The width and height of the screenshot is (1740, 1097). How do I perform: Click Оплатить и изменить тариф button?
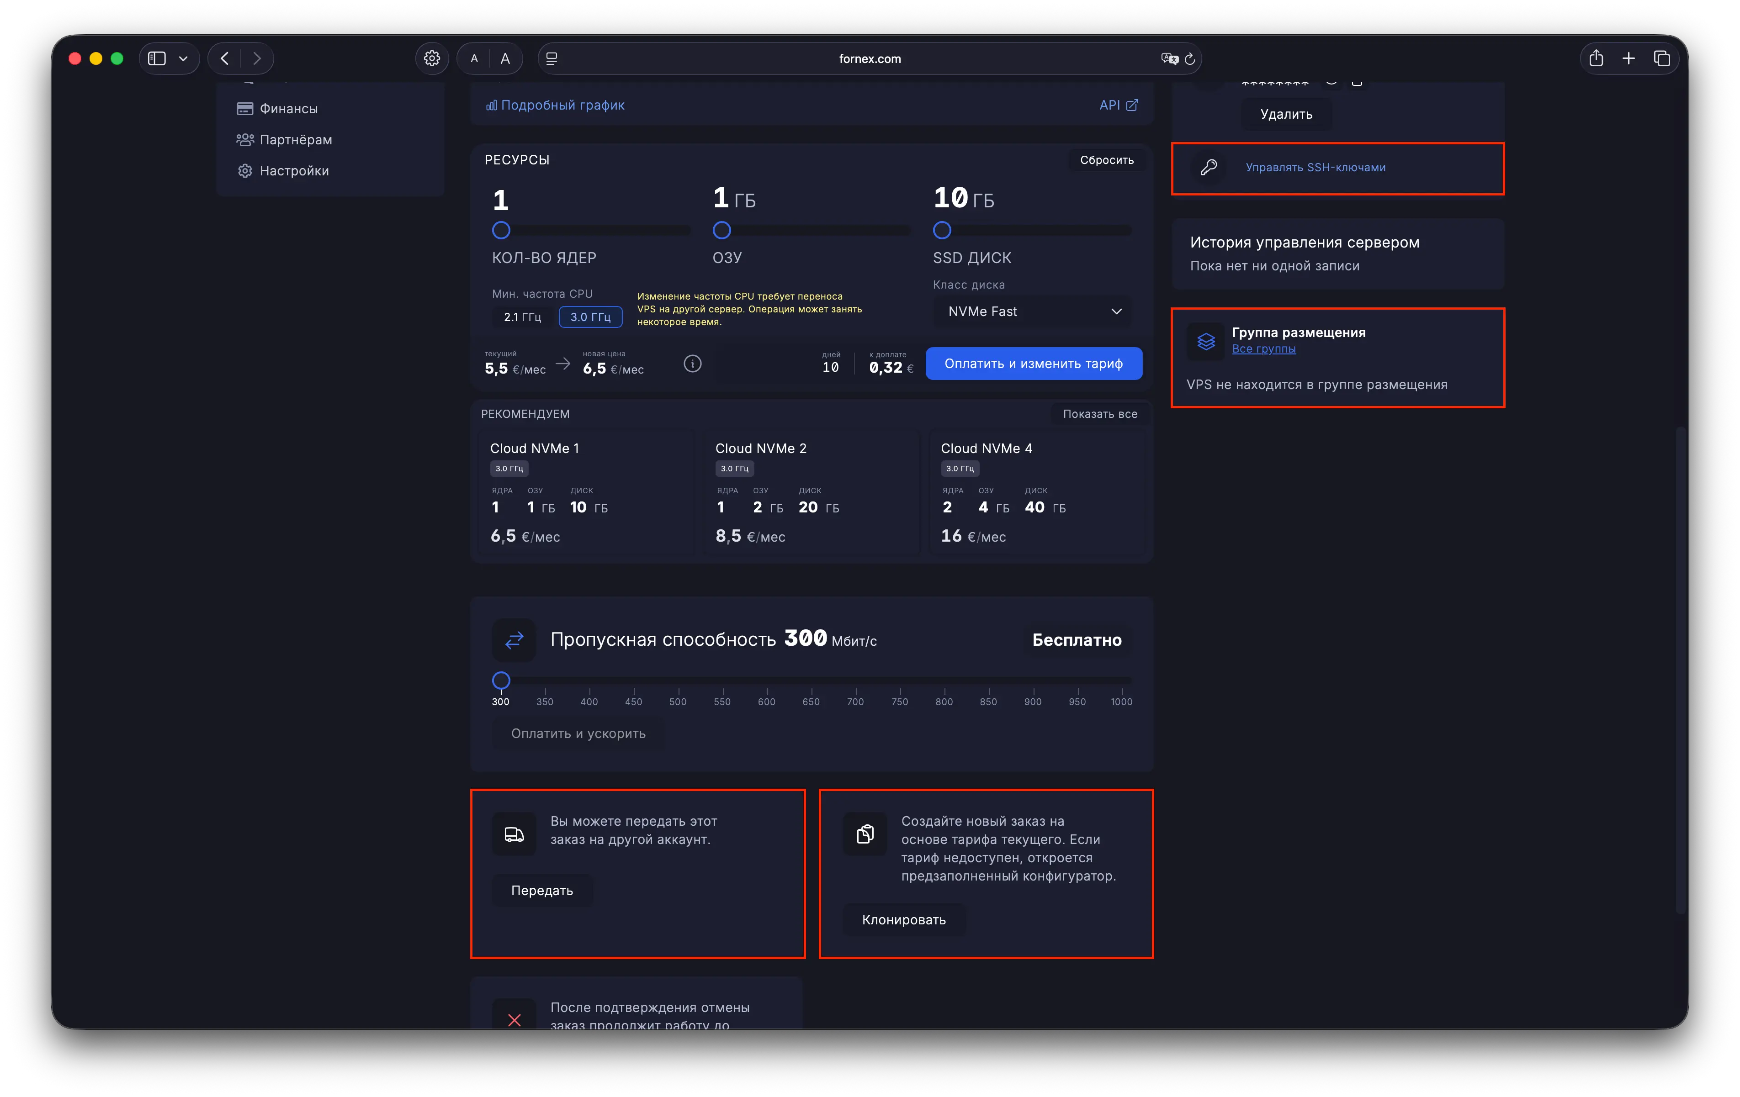(x=1033, y=363)
